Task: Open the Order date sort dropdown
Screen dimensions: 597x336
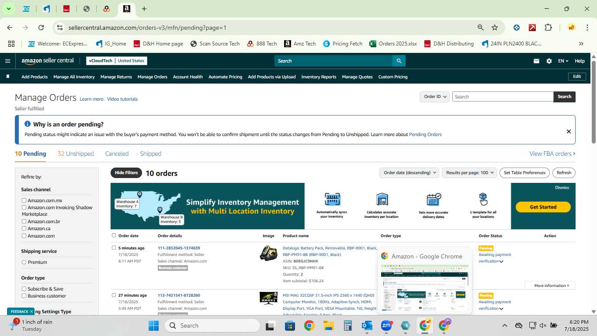Action: (409, 173)
